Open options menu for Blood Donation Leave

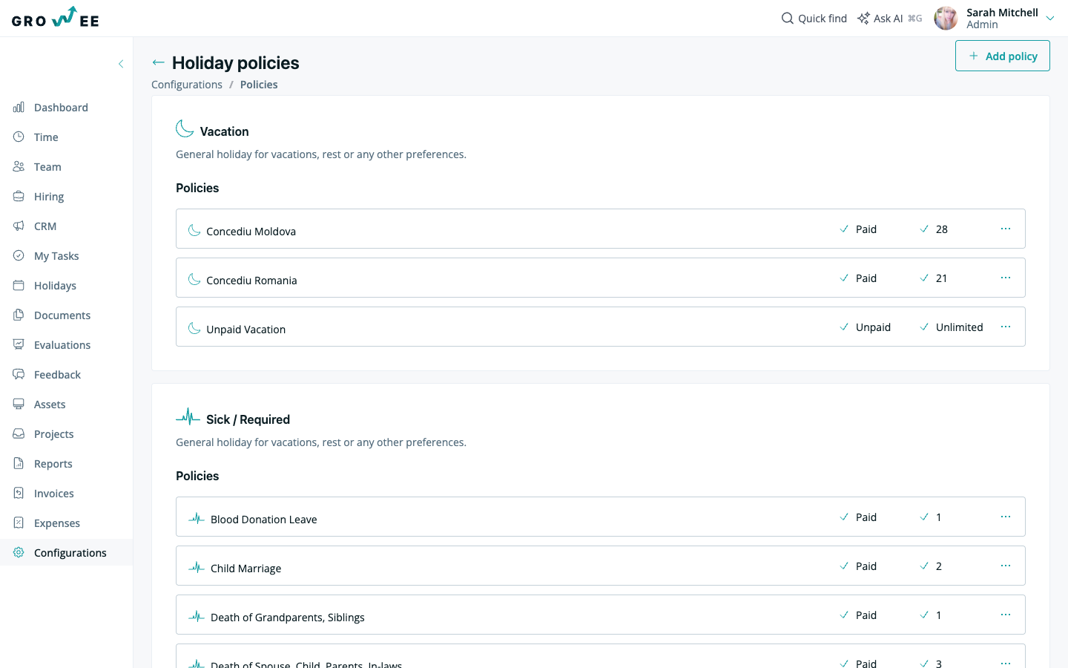[x=1006, y=517]
